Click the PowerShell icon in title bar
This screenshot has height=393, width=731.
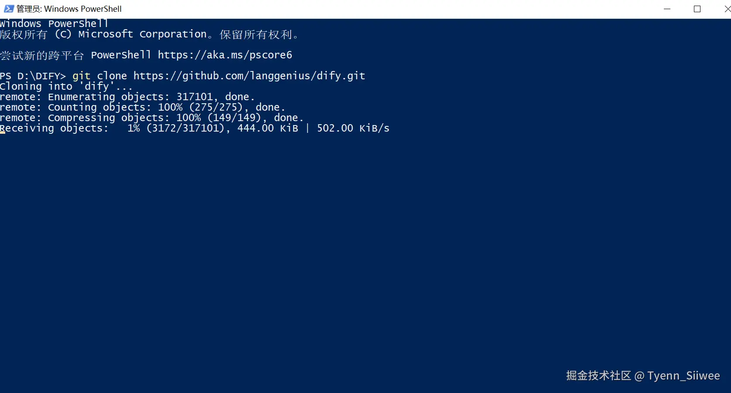(x=8, y=9)
